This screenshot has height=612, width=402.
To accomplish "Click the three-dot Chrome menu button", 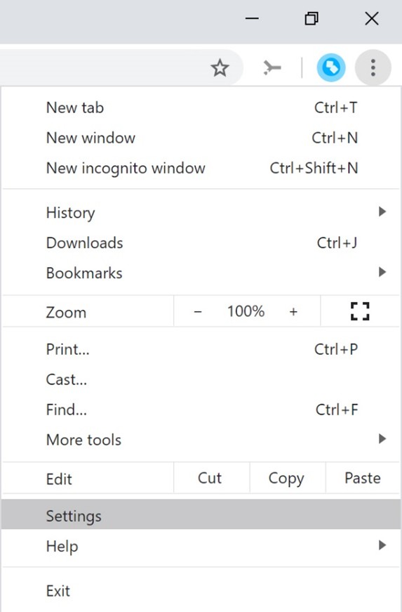I will point(373,67).
